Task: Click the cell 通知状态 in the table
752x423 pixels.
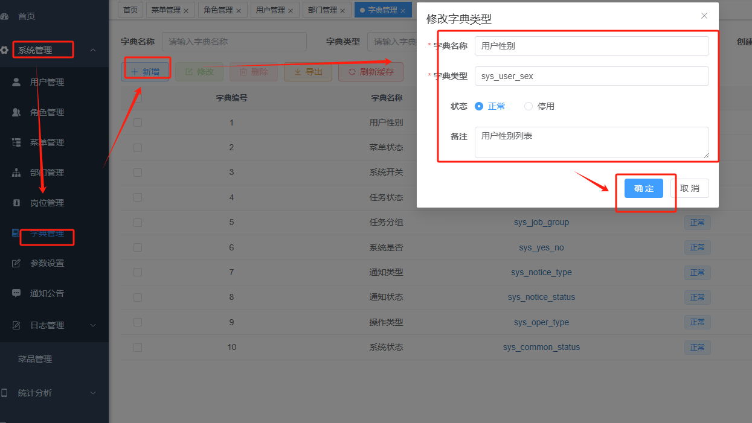Action: point(386,297)
